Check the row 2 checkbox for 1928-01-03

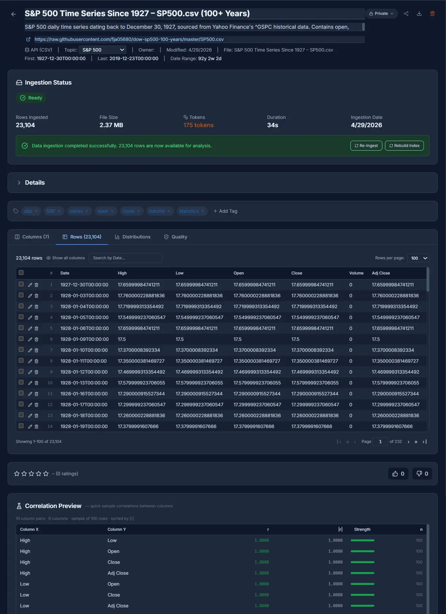pos(21,295)
